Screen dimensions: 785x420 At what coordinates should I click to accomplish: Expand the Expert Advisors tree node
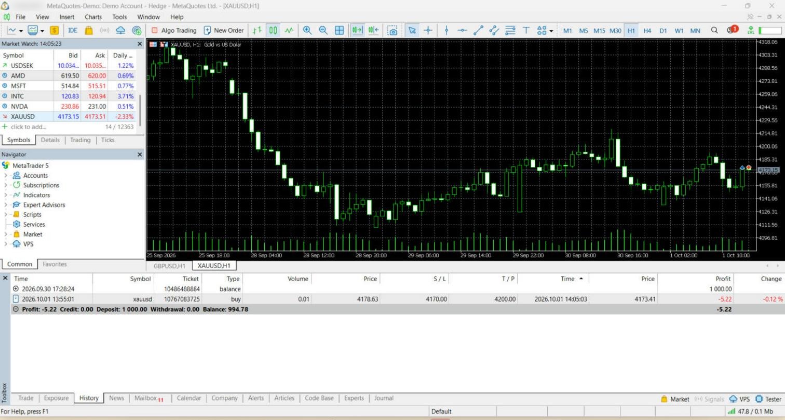6,205
